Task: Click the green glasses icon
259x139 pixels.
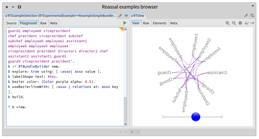Action: 247,23
